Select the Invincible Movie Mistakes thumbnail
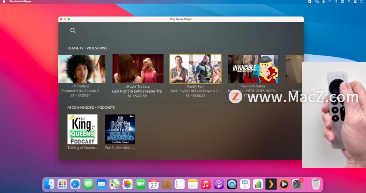 click(x=253, y=69)
